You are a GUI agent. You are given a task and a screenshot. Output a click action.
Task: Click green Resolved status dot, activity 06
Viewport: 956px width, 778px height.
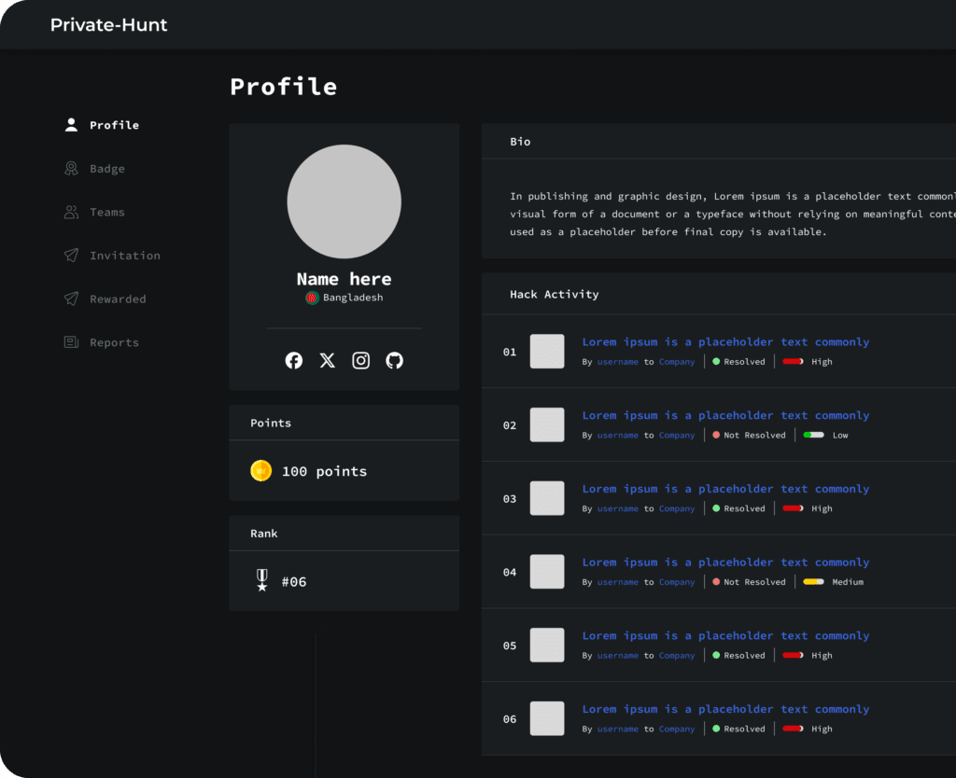[716, 728]
